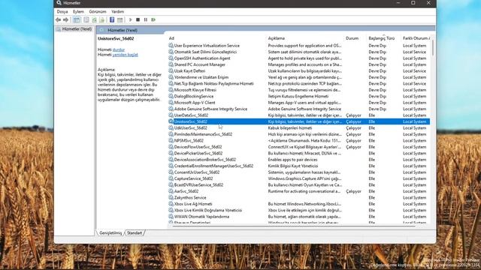The width and height of the screenshot is (481, 270).
Task: Click gear icon beside Xbox Live Ağ Hizmeti
Action: click(171, 204)
